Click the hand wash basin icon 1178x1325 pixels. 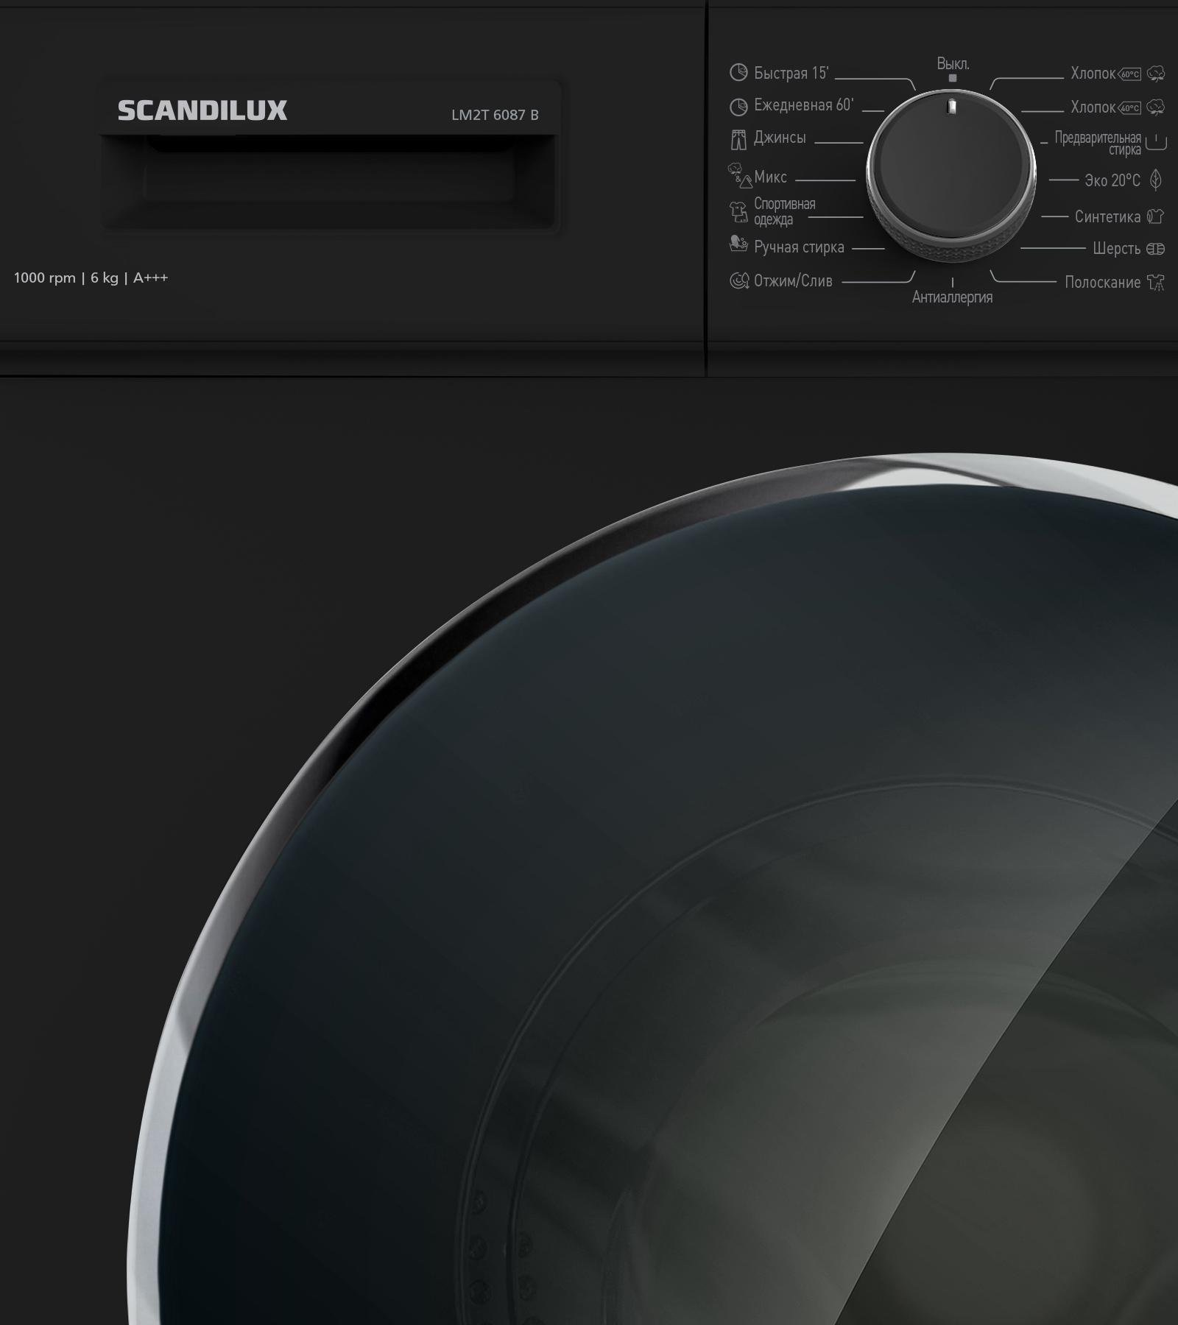click(738, 244)
